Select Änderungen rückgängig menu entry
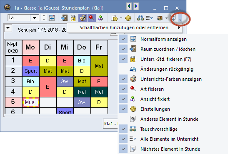228x154 pixels. [x=167, y=69]
